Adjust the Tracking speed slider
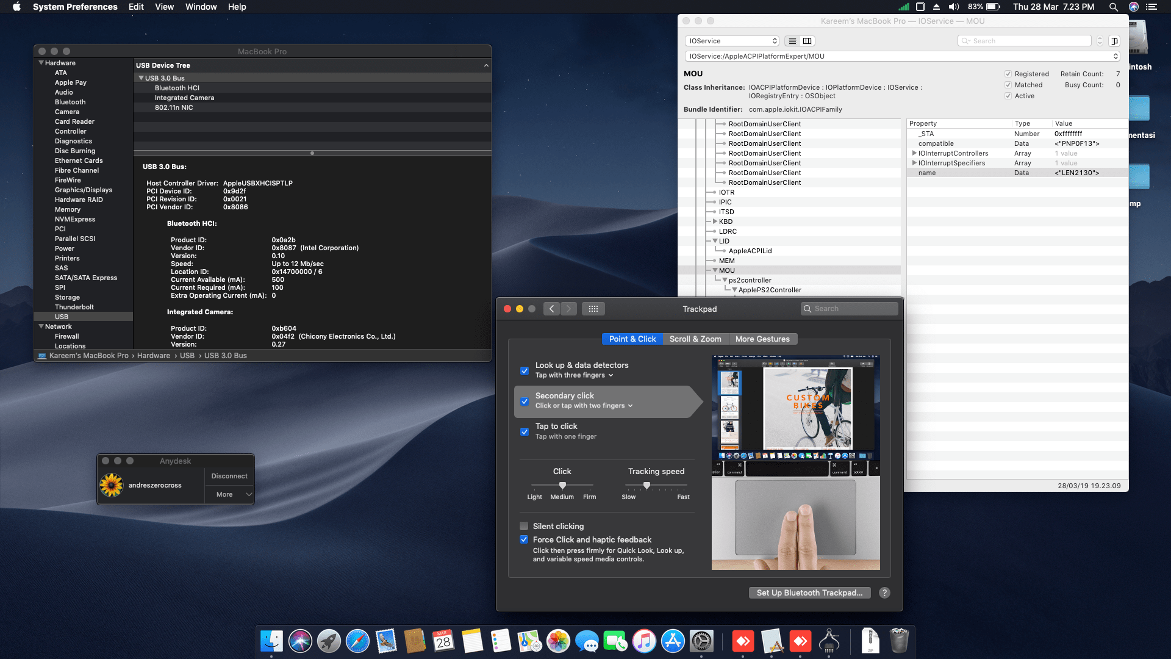 click(x=646, y=485)
